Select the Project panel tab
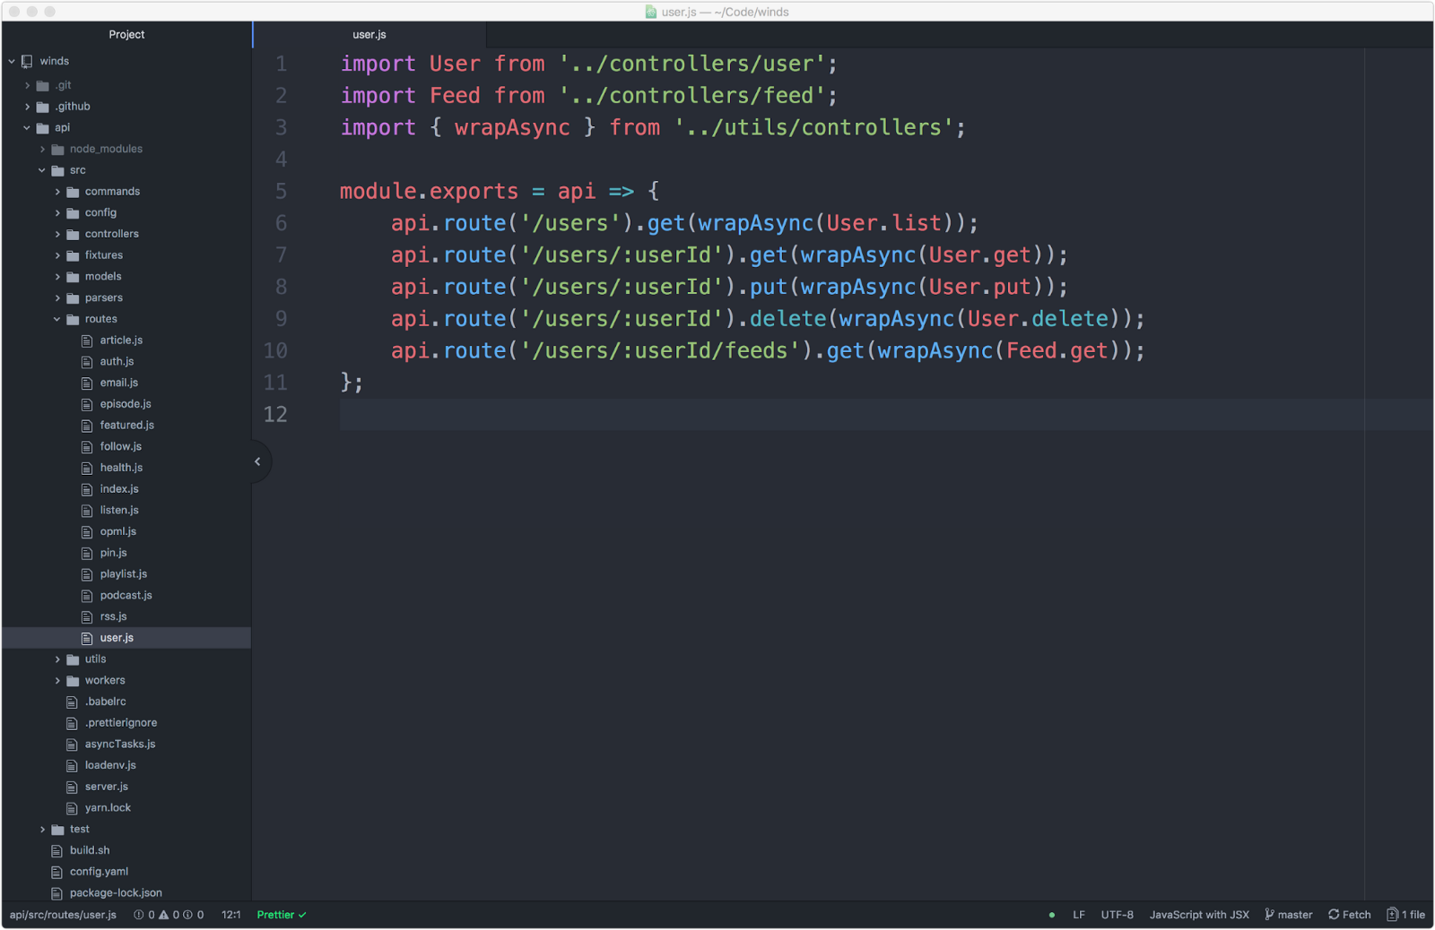The height and width of the screenshot is (930, 1435). pos(126,35)
